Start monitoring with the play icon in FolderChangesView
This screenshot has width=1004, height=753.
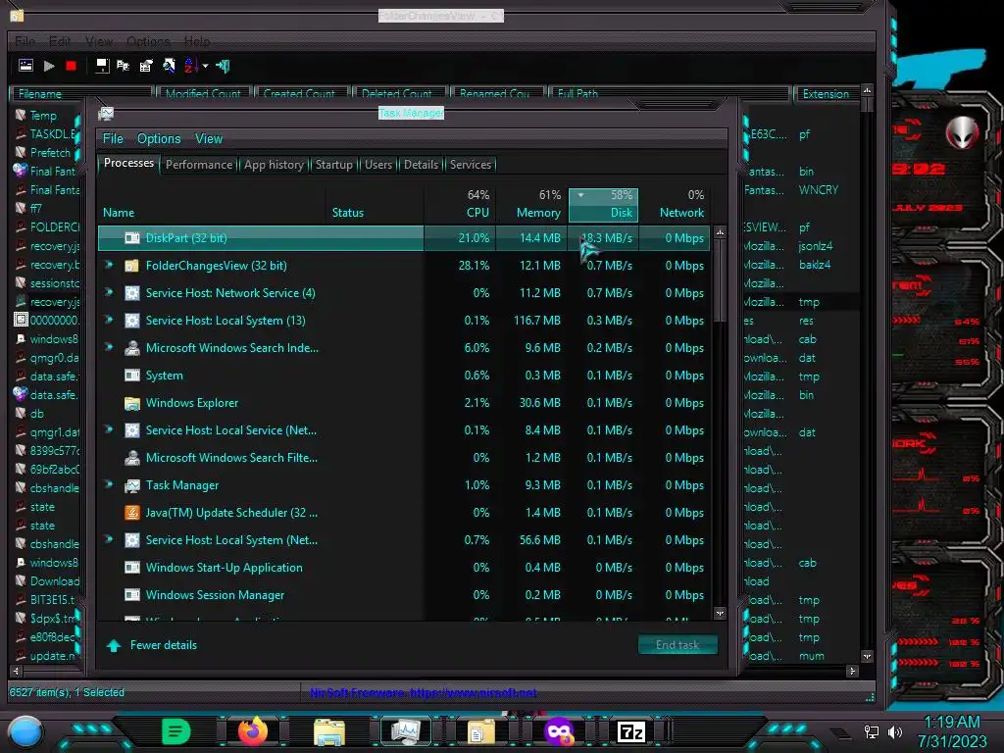[49, 66]
